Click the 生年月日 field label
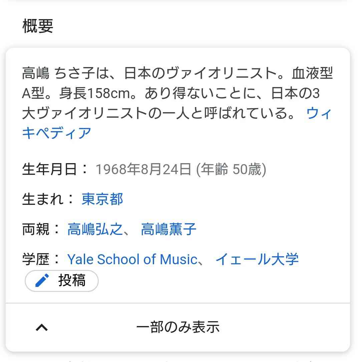Screen dimensions: 358x362 click(x=49, y=169)
